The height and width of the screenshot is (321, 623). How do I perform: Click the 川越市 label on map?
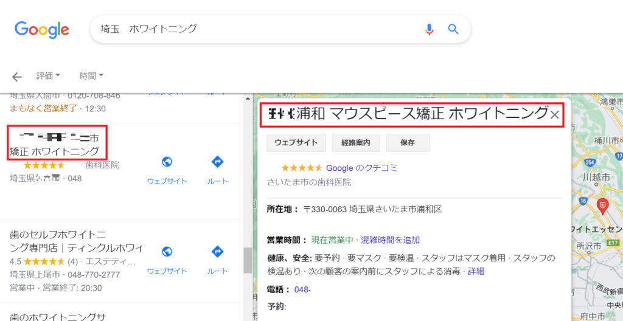595,177
